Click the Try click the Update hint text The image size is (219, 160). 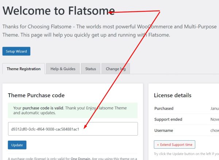(x=186, y=154)
